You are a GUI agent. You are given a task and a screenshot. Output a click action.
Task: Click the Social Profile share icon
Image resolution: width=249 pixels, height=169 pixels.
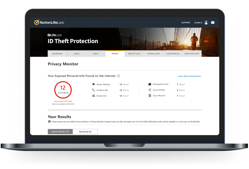tap(150, 90)
